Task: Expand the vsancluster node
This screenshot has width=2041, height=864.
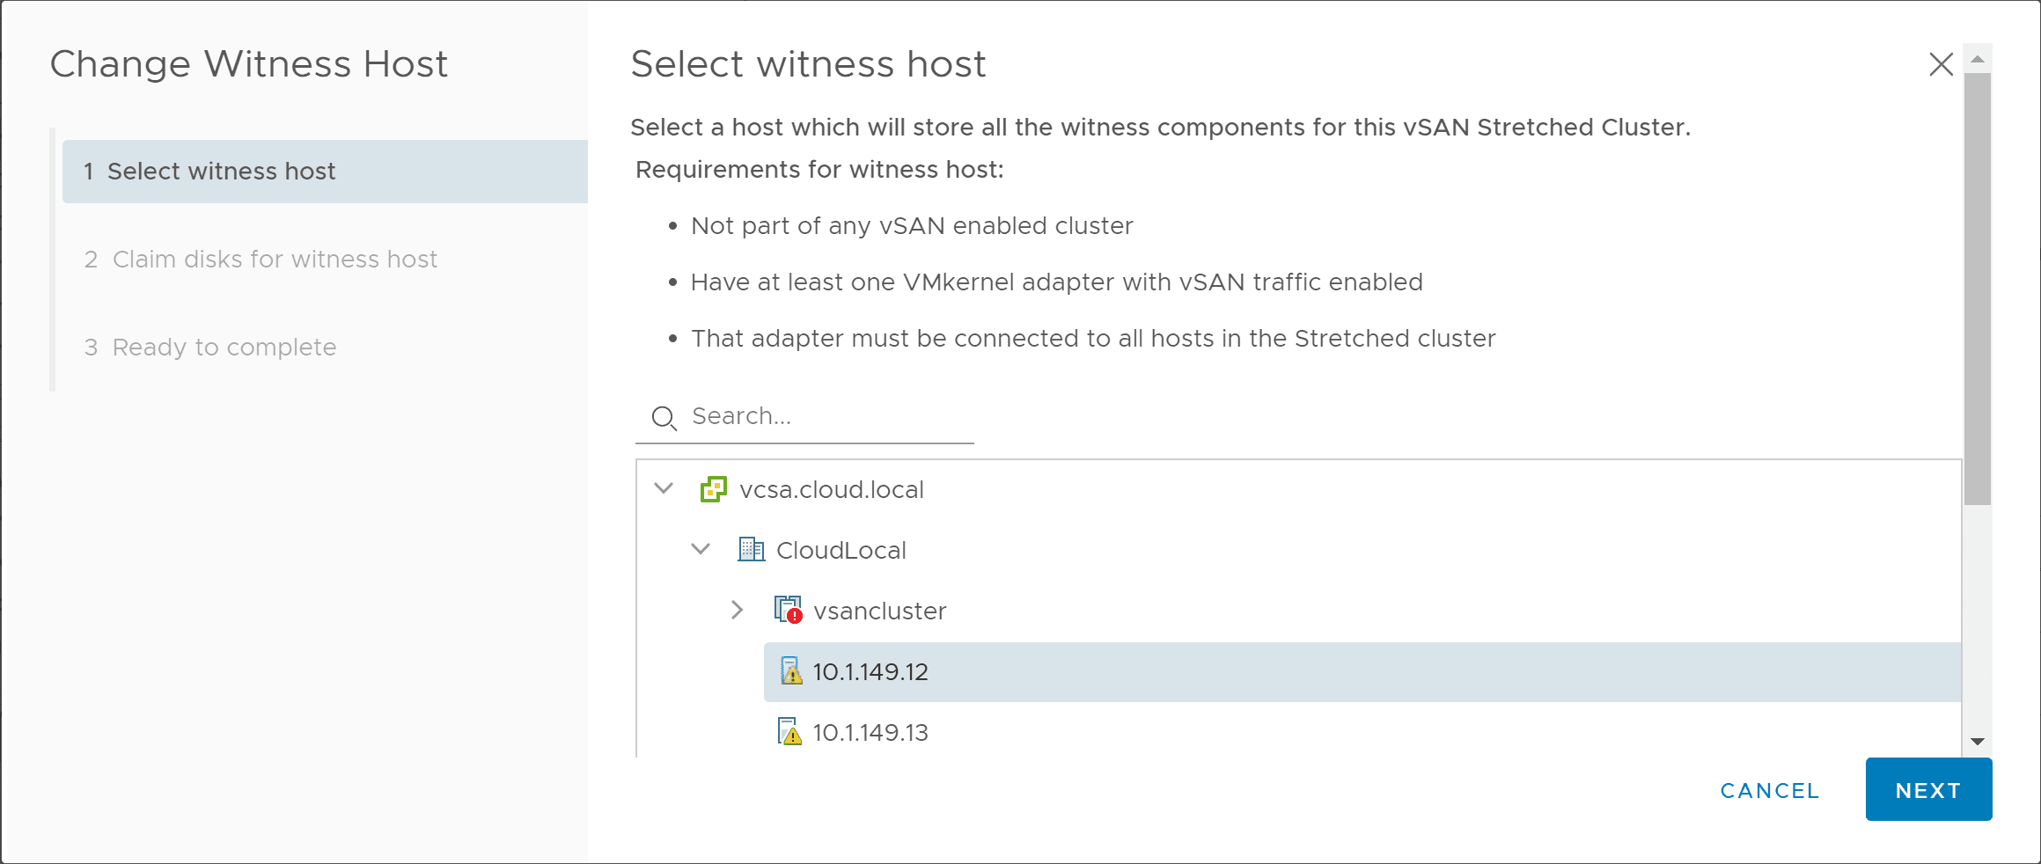Action: click(738, 610)
